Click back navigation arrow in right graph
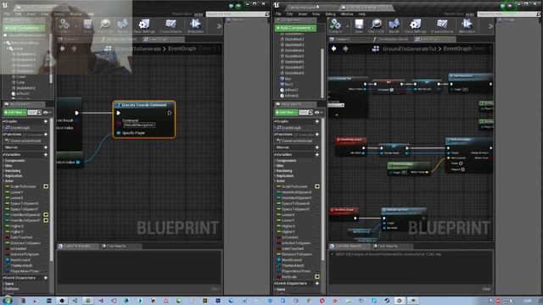 pyautogui.click(x=333, y=49)
